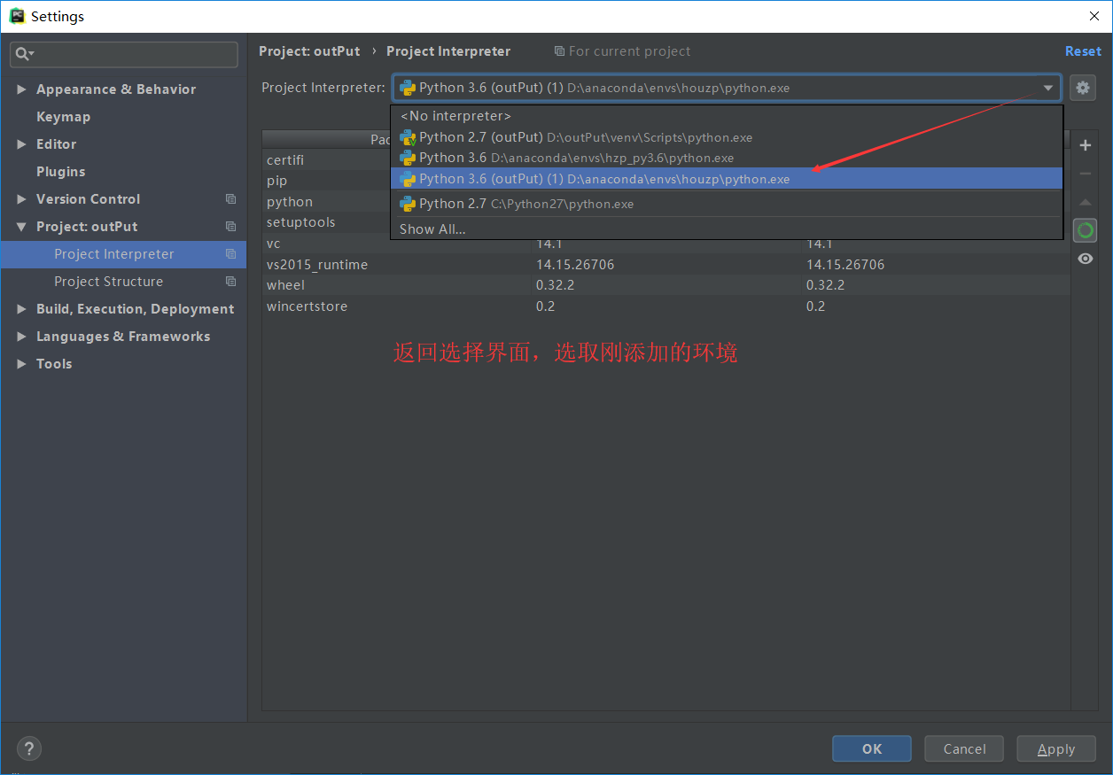The image size is (1113, 775).
Task: Install a new package using the plus icon
Action: pyautogui.click(x=1085, y=144)
